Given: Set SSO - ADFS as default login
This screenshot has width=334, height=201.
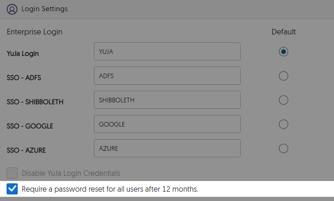Looking at the screenshot, I should point(283,76).
